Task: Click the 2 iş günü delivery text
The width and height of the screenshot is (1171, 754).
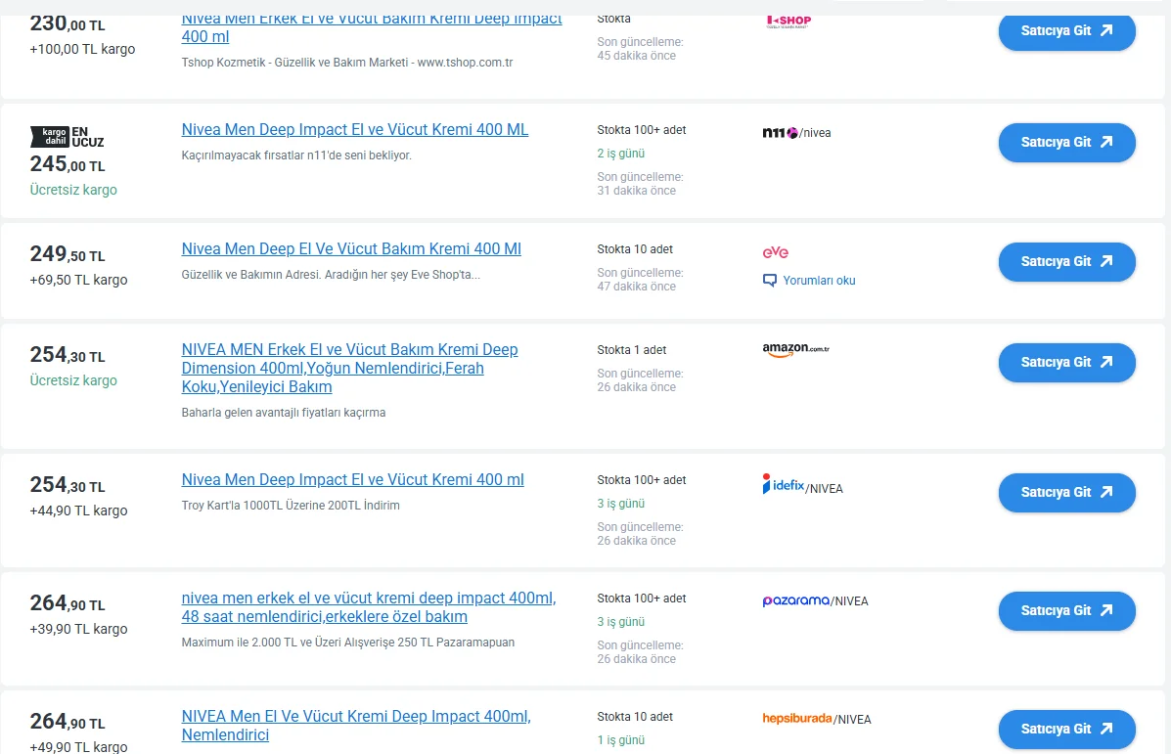Action: [620, 153]
